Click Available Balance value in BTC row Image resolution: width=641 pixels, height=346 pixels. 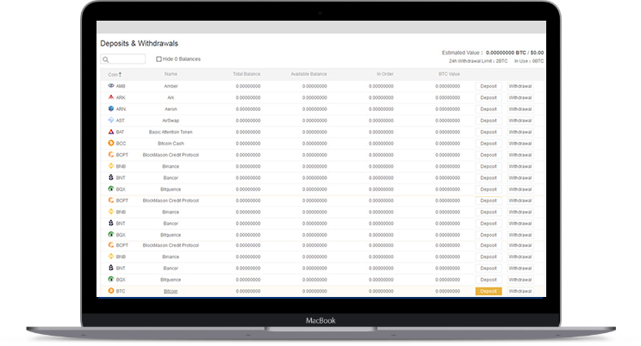pyautogui.click(x=314, y=291)
